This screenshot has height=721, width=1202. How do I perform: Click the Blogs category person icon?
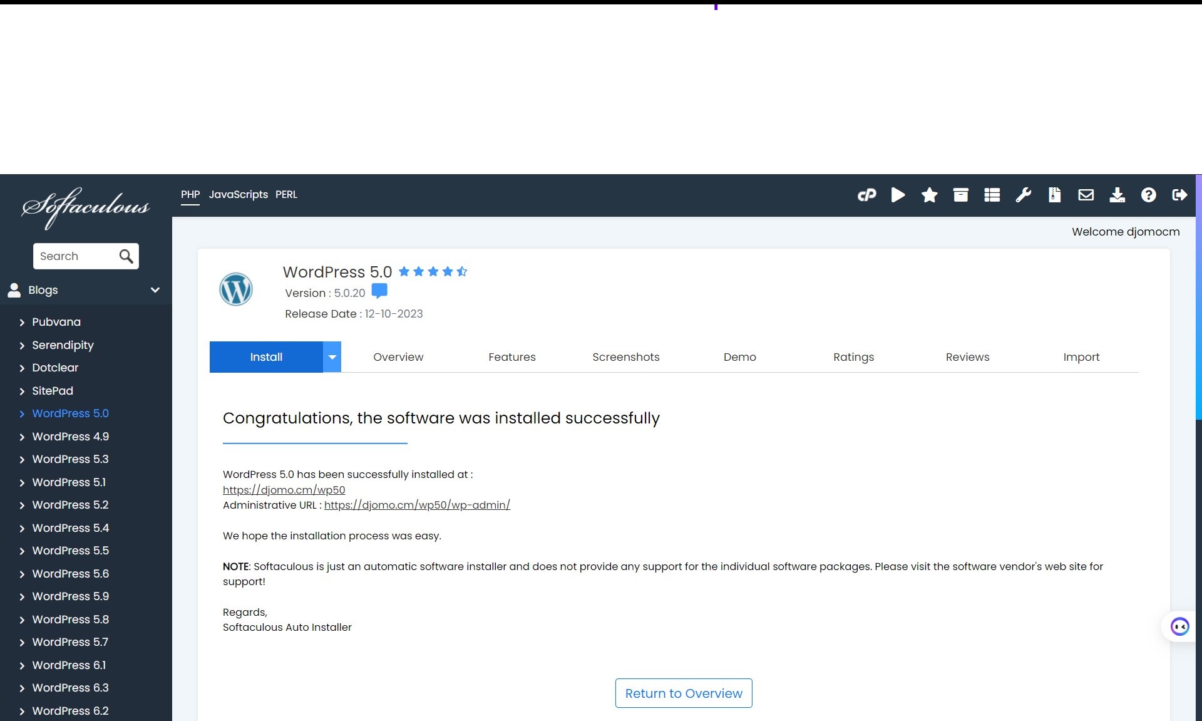14,289
